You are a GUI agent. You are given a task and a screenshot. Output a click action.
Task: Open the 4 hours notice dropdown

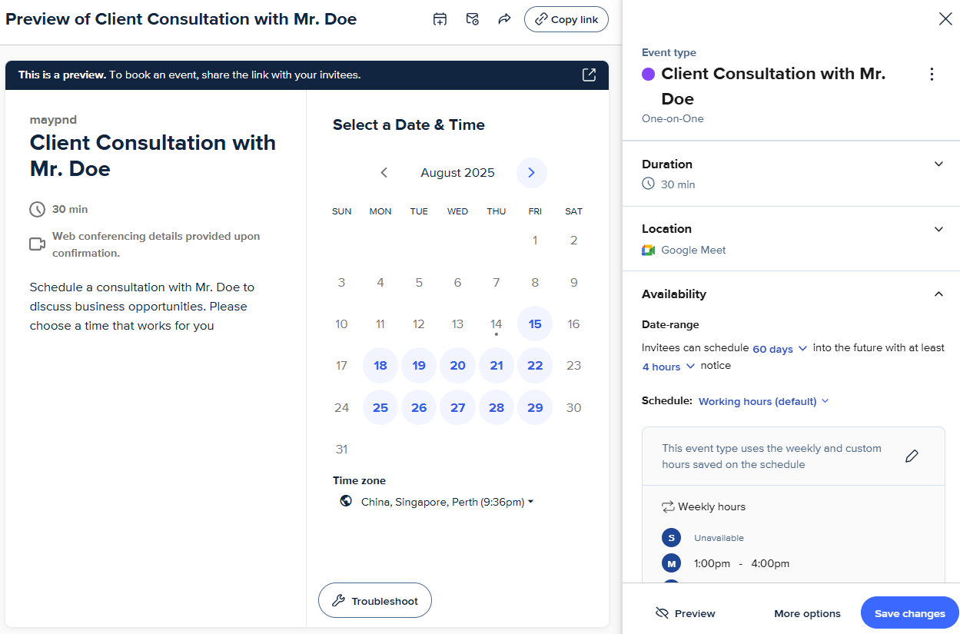[x=668, y=367]
